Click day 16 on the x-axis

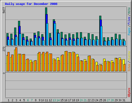(66, 100)
